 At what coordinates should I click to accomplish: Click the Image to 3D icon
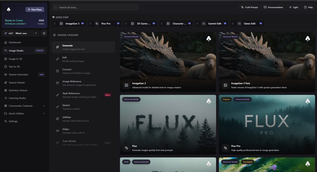coord(6,59)
